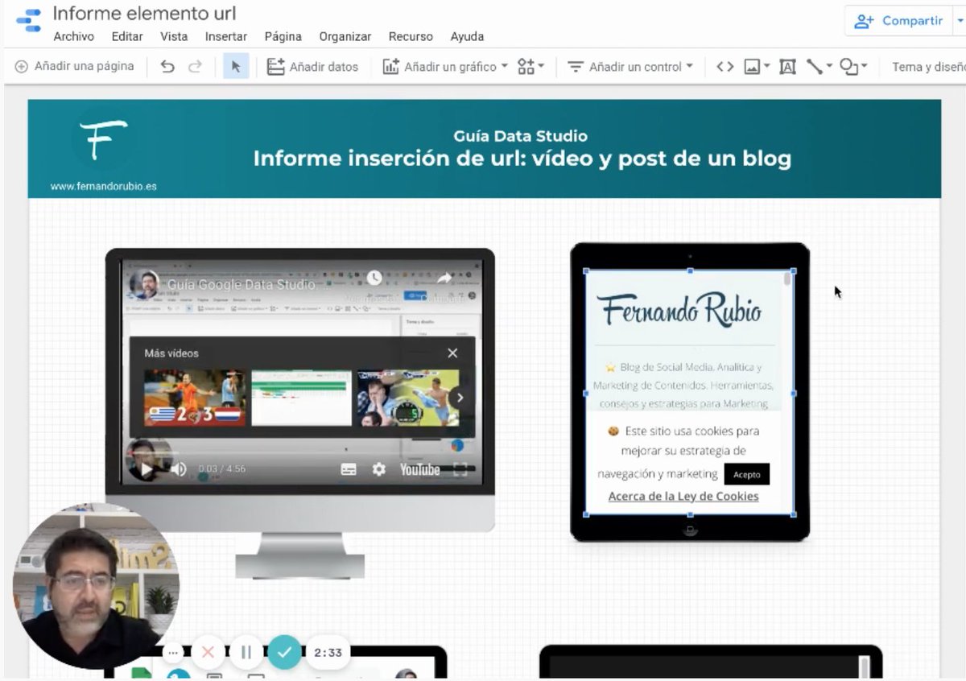
Task: Open the shape tool dropdown
Action: (x=853, y=67)
